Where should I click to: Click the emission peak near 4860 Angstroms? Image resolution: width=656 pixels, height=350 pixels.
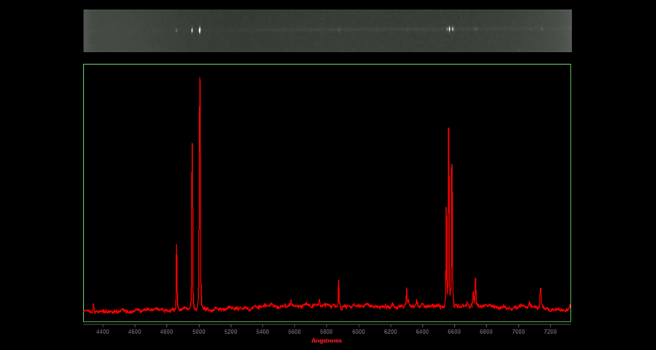pos(176,248)
